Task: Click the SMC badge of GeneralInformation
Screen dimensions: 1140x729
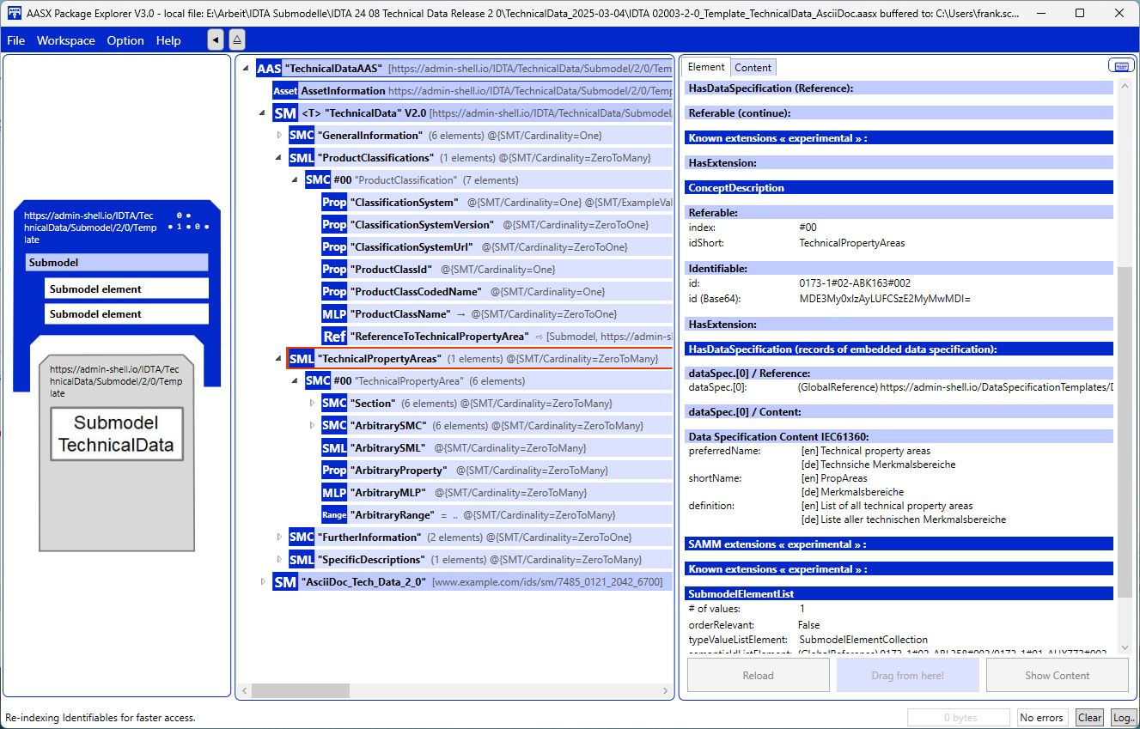Action: point(302,136)
